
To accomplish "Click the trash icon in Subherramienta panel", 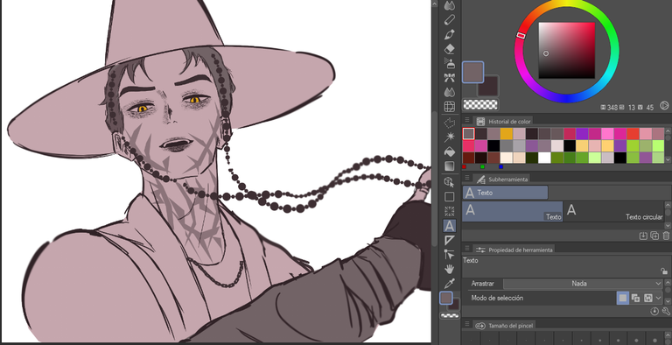I will [666, 236].
